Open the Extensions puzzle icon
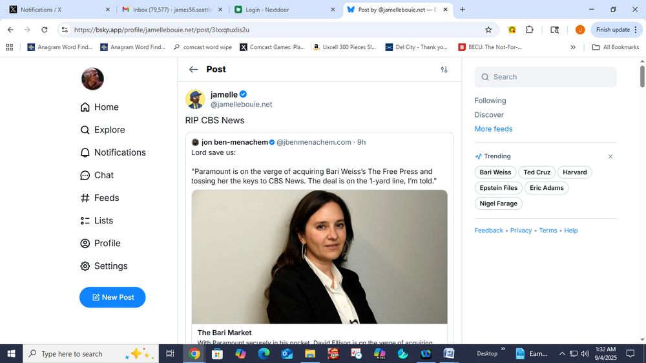 point(530,30)
